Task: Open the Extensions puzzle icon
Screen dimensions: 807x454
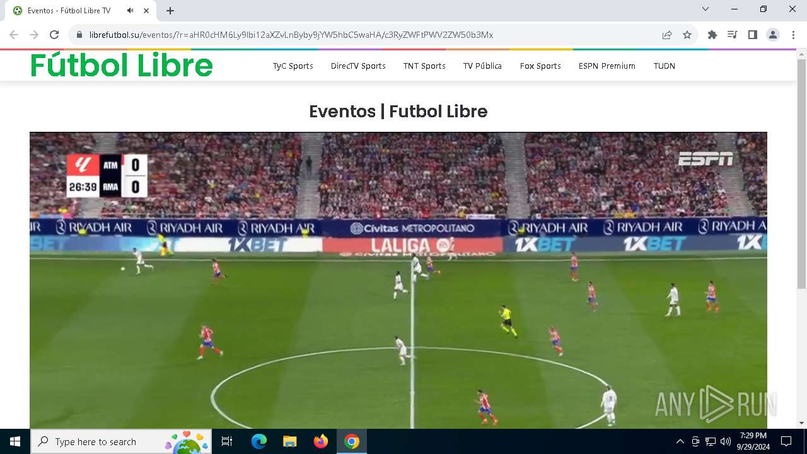Action: pos(712,35)
